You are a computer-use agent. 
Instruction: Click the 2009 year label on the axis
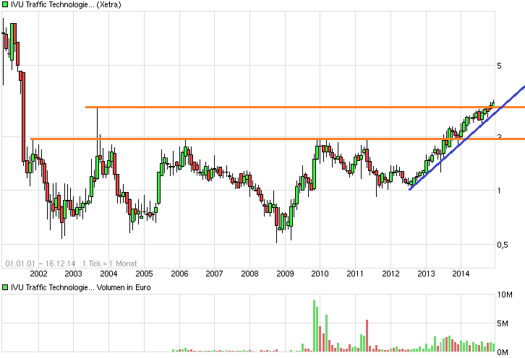[x=285, y=274]
